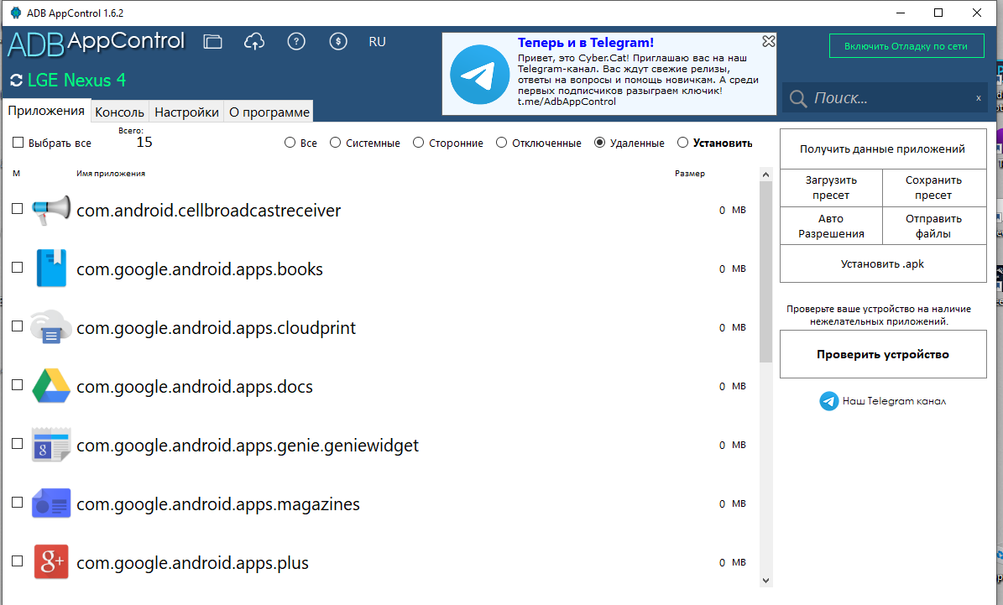Click the Авто Разрешения button
Screen dimensions: 1003x605
[x=831, y=226]
